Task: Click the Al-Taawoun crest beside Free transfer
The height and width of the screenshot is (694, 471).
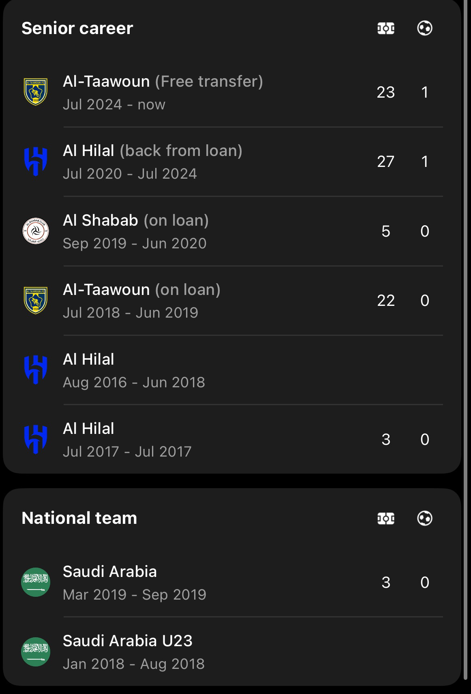Action: click(36, 92)
